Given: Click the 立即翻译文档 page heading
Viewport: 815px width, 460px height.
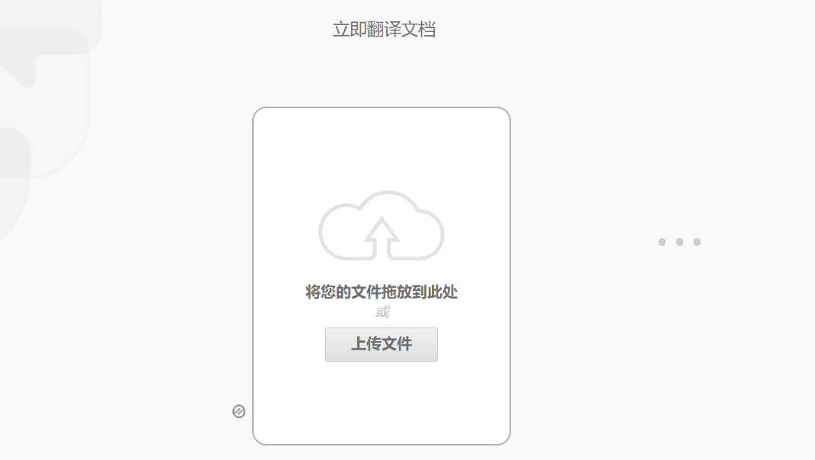Looking at the screenshot, I should 384,29.
